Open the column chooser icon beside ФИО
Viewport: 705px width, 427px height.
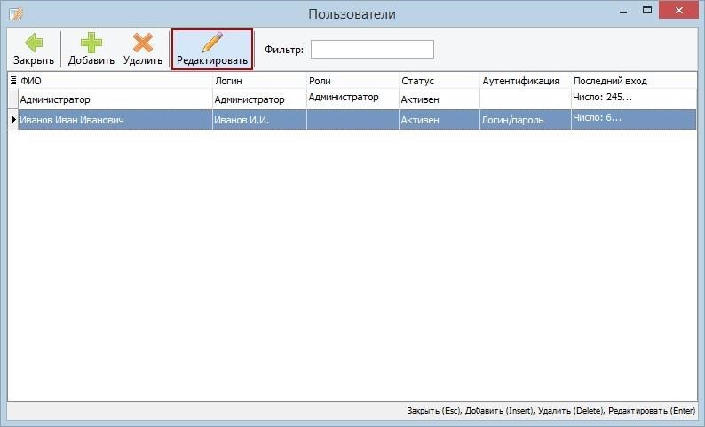(13, 81)
